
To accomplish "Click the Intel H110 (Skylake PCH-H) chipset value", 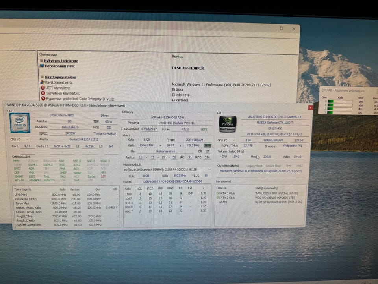I will [x=176, y=123].
